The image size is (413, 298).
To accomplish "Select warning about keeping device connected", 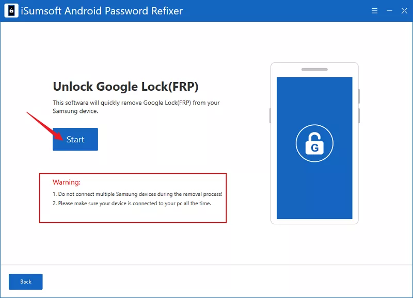I will (132, 203).
